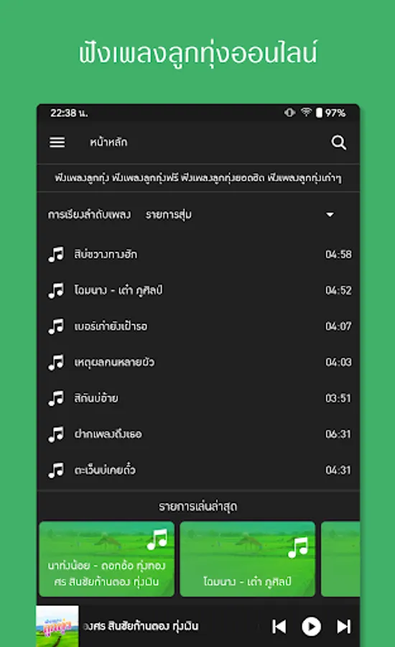Play the song with duration 04:03
The height and width of the screenshot is (647, 395).
[198, 362]
